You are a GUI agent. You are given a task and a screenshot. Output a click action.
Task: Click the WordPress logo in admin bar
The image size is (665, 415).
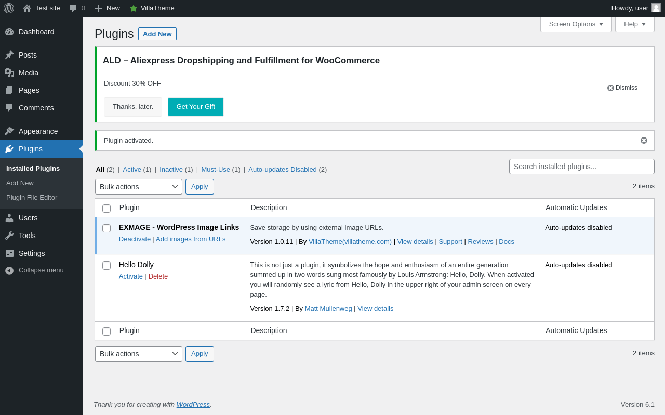pyautogui.click(x=9, y=8)
